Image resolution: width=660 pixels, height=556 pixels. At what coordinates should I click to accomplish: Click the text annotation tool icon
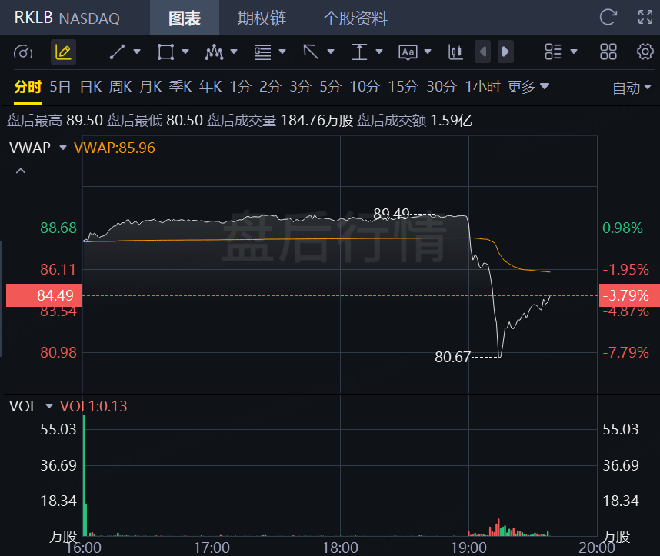(407, 52)
